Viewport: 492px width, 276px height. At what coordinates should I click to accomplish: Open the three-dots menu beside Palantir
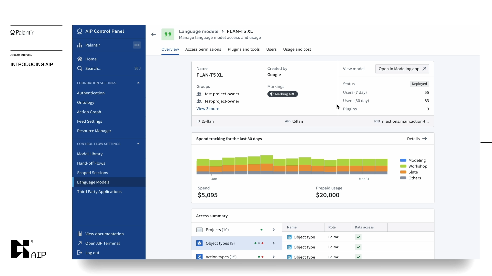coord(137,45)
